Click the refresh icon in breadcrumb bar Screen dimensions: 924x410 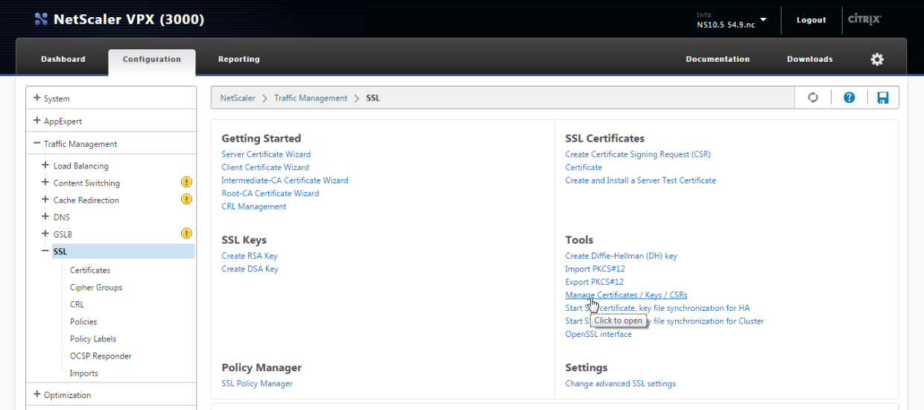pyautogui.click(x=813, y=98)
